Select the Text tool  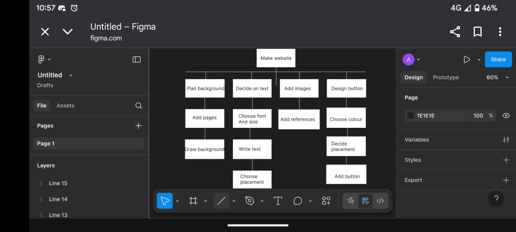pos(278,201)
